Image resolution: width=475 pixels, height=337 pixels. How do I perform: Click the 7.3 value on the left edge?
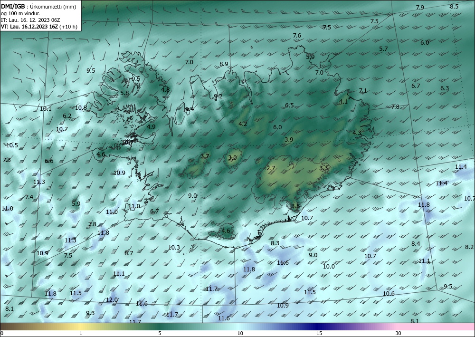[x=6, y=160]
